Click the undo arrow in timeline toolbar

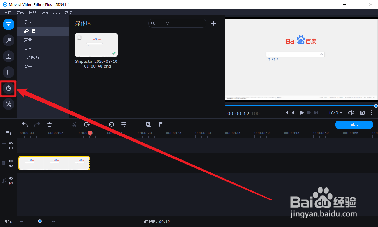[25, 124]
